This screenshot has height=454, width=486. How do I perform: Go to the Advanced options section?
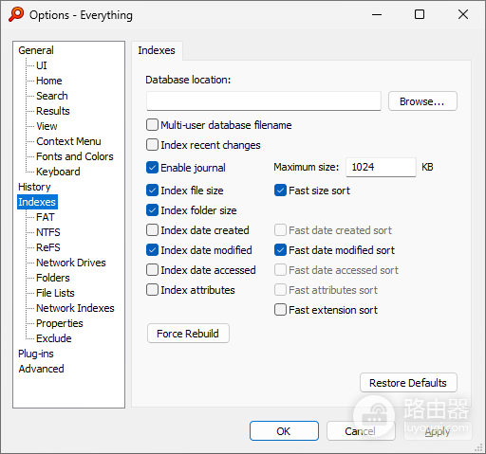tap(41, 369)
